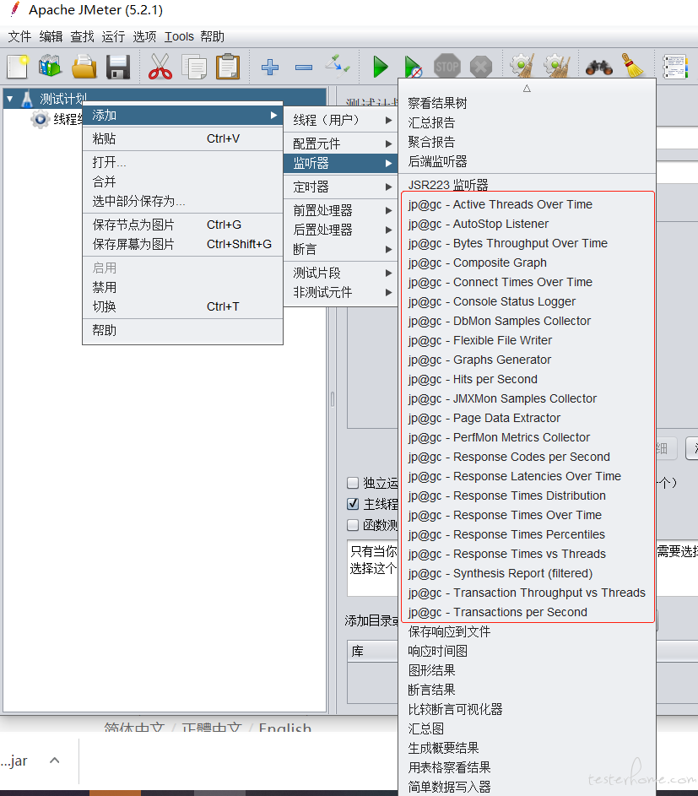The width and height of the screenshot is (698, 796).
Task: Choose jp@gc - PerfMon Metrics Collector
Action: [527, 437]
